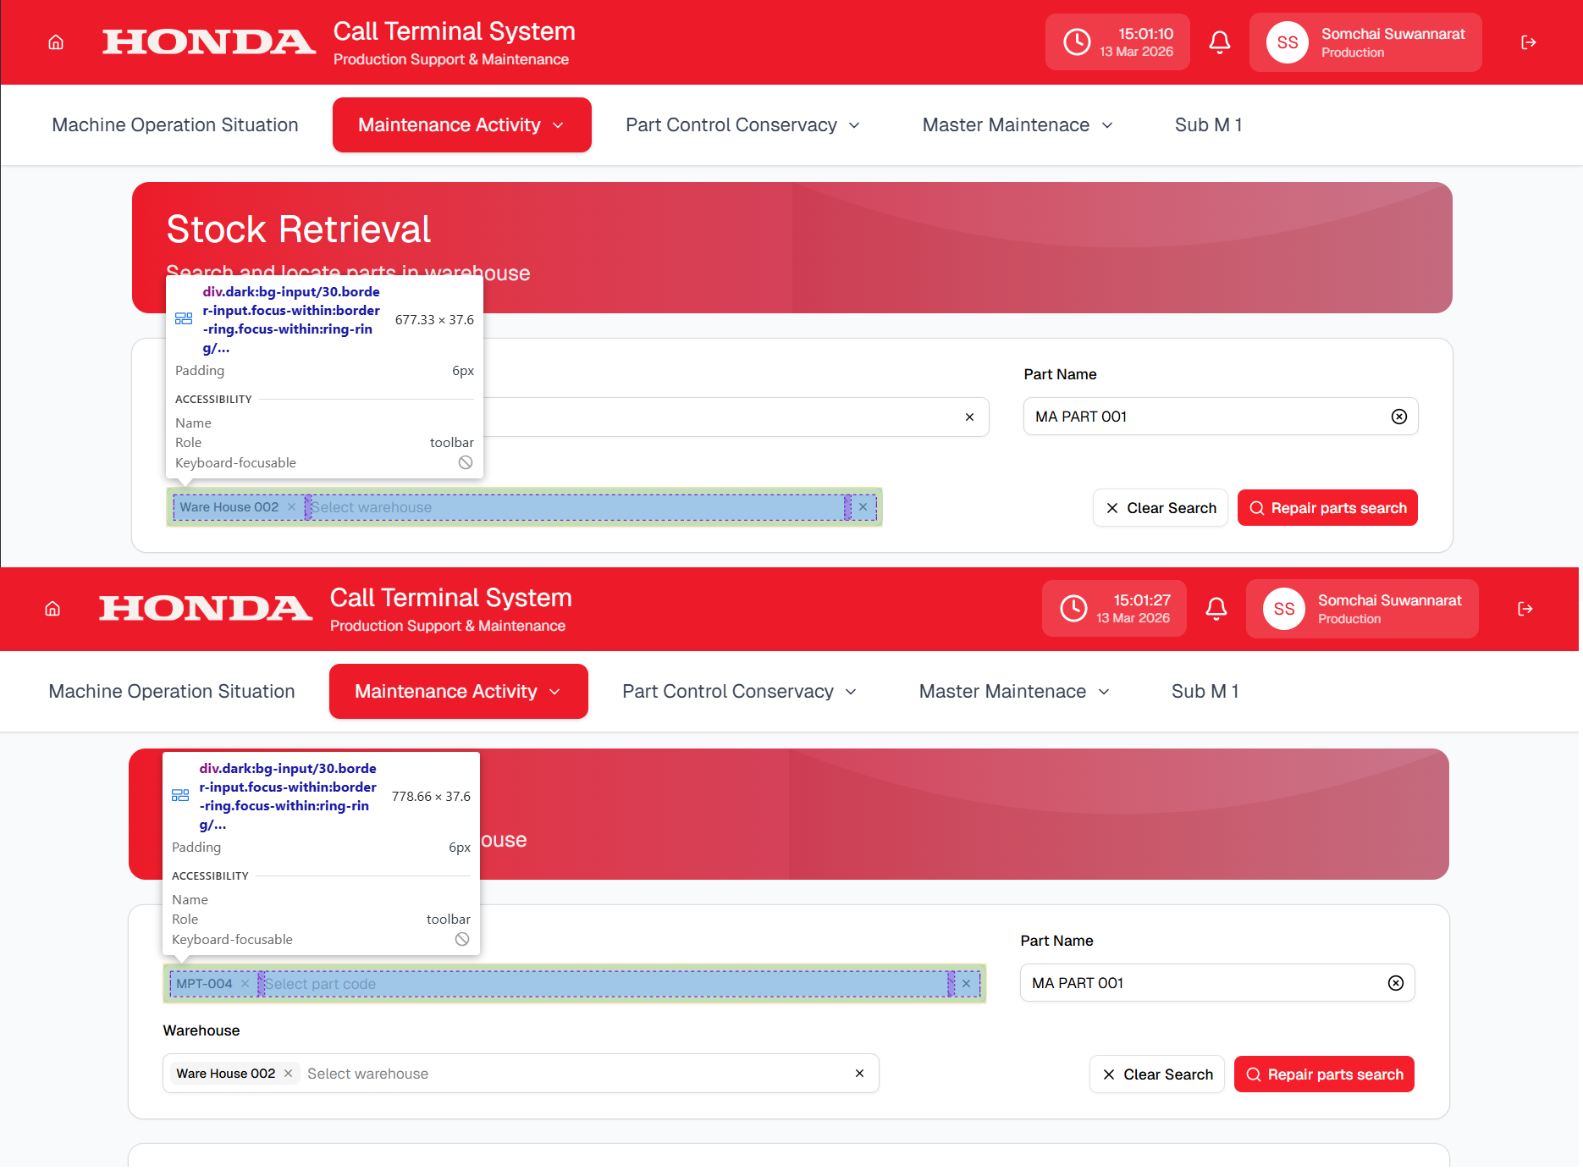Click the home icon in the upper header
The height and width of the screenshot is (1171, 1583).
click(56, 42)
